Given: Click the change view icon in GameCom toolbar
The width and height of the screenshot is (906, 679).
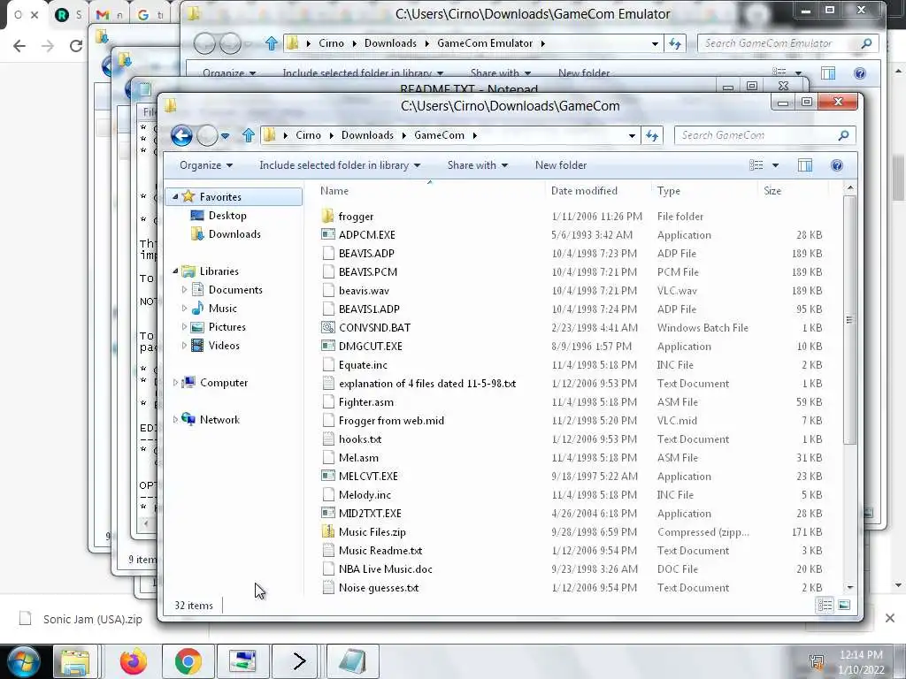Looking at the screenshot, I should click(756, 165).
